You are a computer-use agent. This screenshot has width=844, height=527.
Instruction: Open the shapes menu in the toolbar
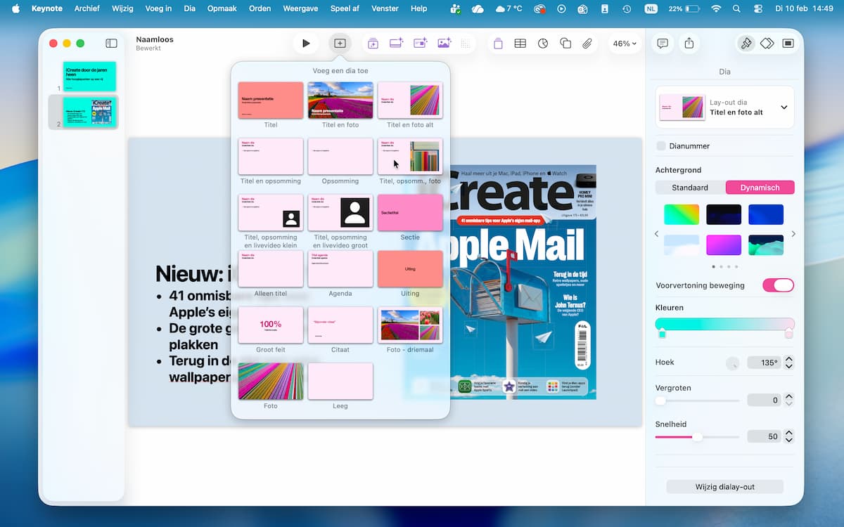565,44
